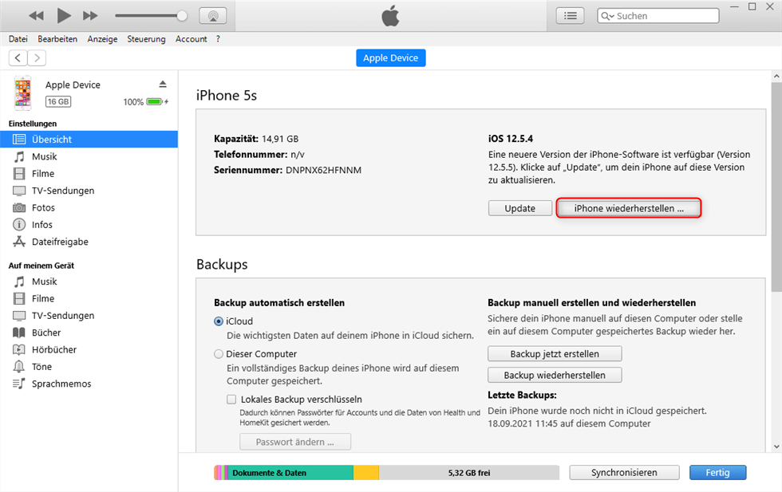Screen dimensions: 782x492
Task: Click the Kapazität value 14,91 GB
Action: [280, 139]
